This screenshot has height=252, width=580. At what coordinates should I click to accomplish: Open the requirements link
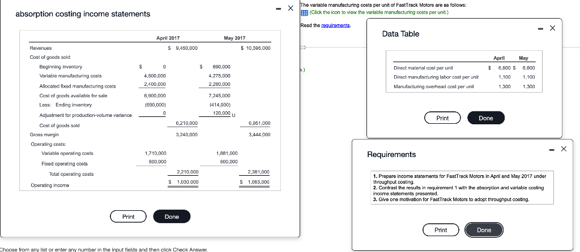pyautogui.click(x=335, y=25)
